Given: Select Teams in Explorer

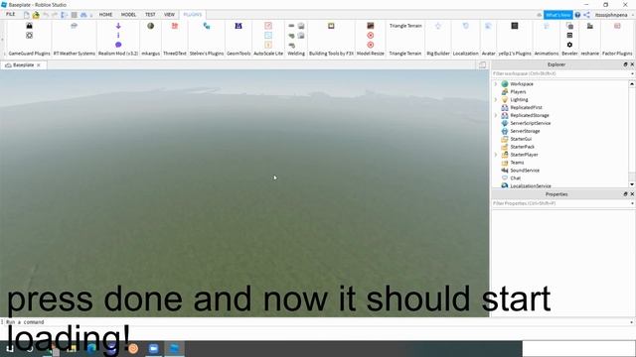Looking at the screenshot, I should point(517,163).
